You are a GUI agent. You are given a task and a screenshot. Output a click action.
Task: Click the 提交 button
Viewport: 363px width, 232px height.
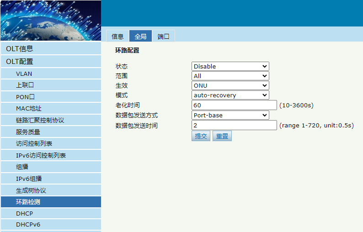201,136
